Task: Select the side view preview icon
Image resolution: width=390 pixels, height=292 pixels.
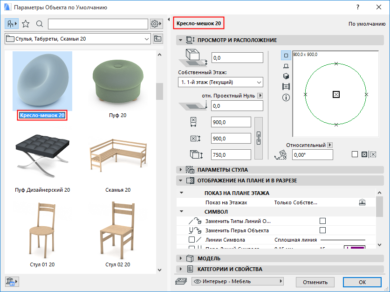Action: click(286, 66)
